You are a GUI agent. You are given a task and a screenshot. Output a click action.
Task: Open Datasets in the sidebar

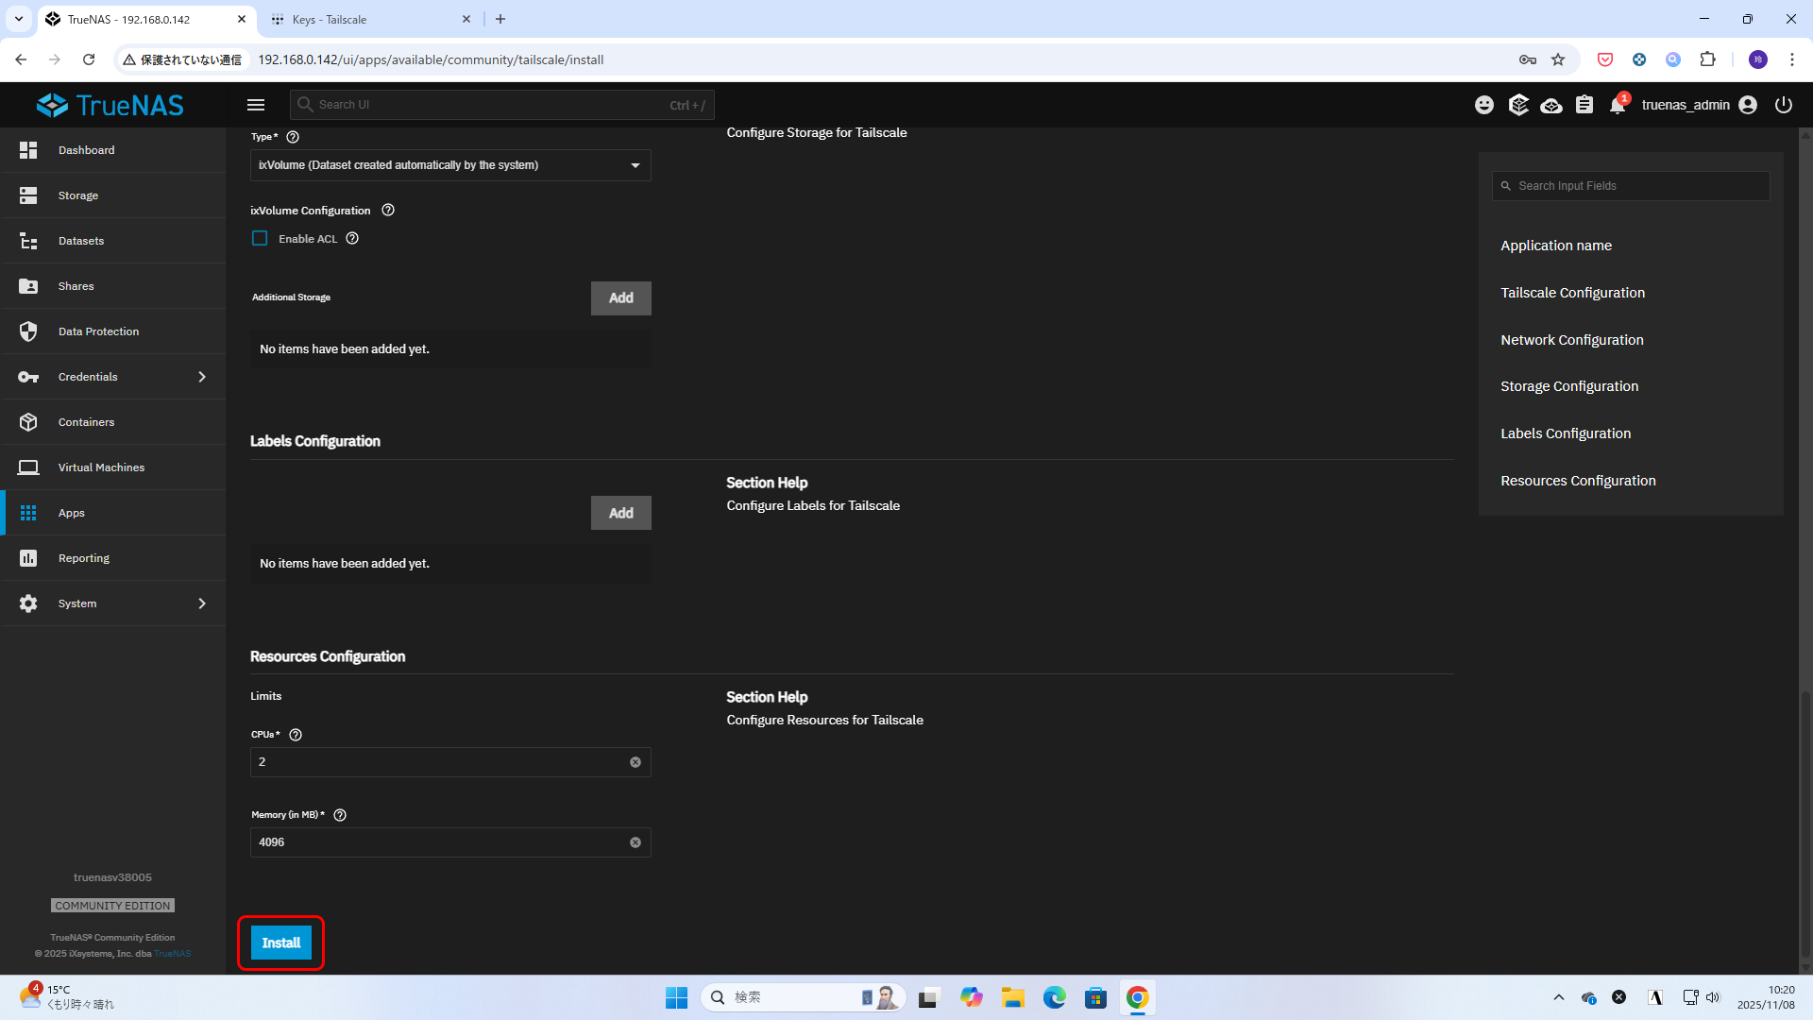[81, 241]
